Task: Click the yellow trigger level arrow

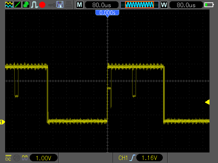Action: (x=207, y=102)
